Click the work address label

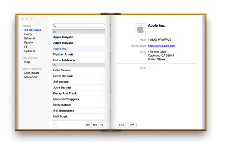coord(143,51)
